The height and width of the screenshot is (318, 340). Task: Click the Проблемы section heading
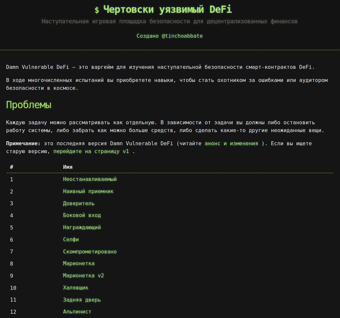pyautogui.click(x=29, y=105)
